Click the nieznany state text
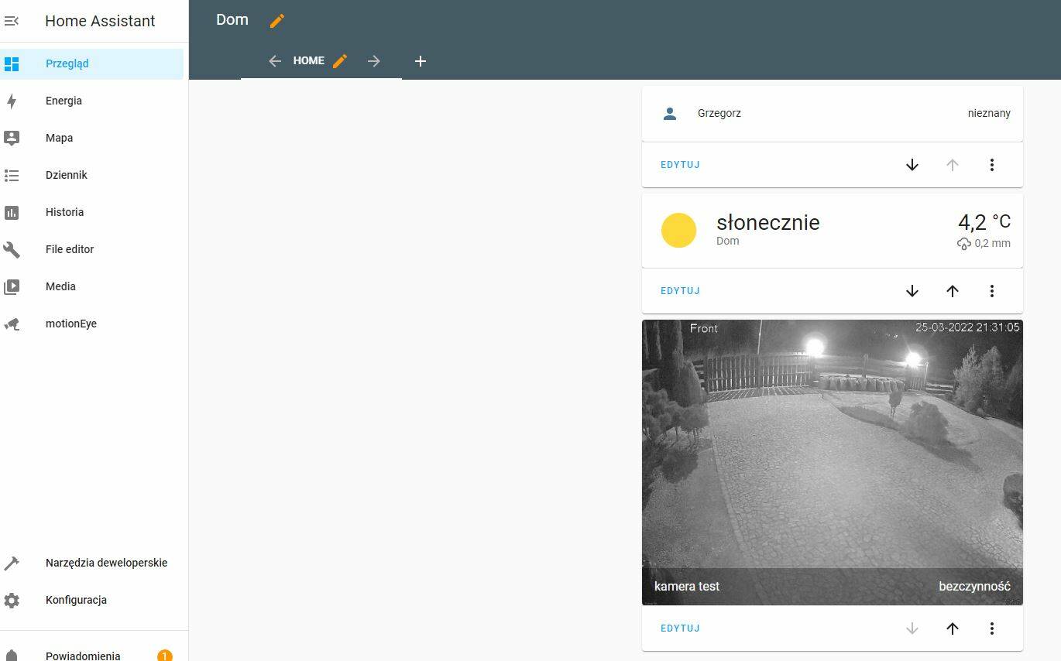The height and width of the screenshot is (661, 1061). pos(989,113)
